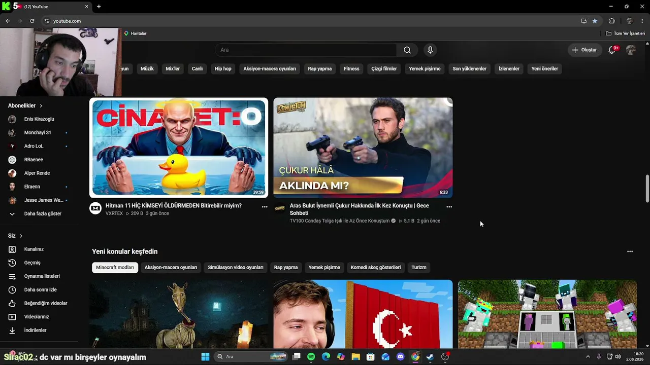
Task: Open the YouTube account avatar menu
Action: [x=631, y=50]
